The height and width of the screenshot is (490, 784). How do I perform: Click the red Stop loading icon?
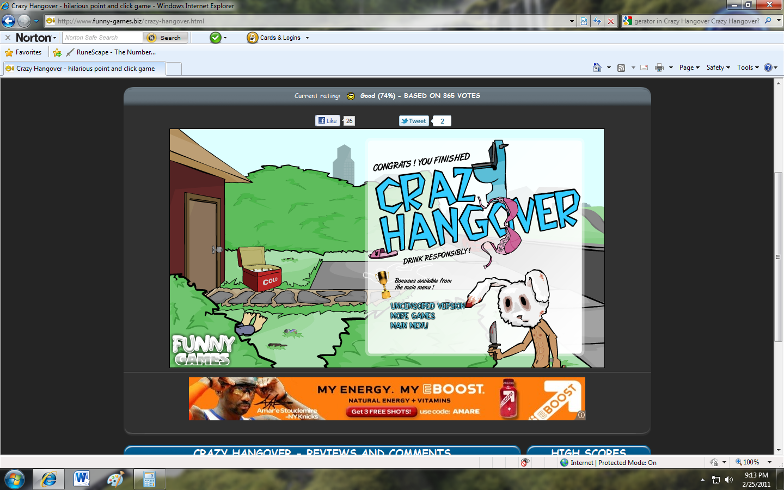(x=611, y=21)
